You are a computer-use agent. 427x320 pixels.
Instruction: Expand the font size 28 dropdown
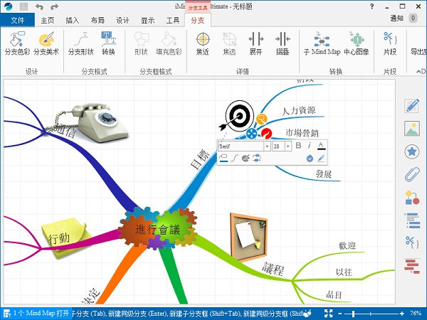(x=288, y=146)
